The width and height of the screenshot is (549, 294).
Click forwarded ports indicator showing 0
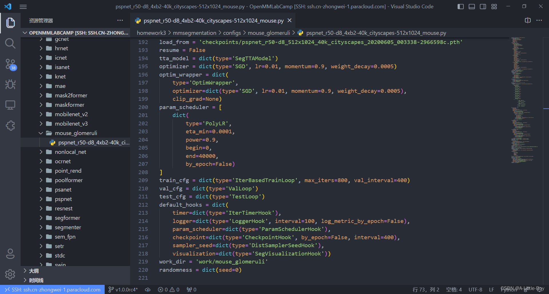point(192,289)
